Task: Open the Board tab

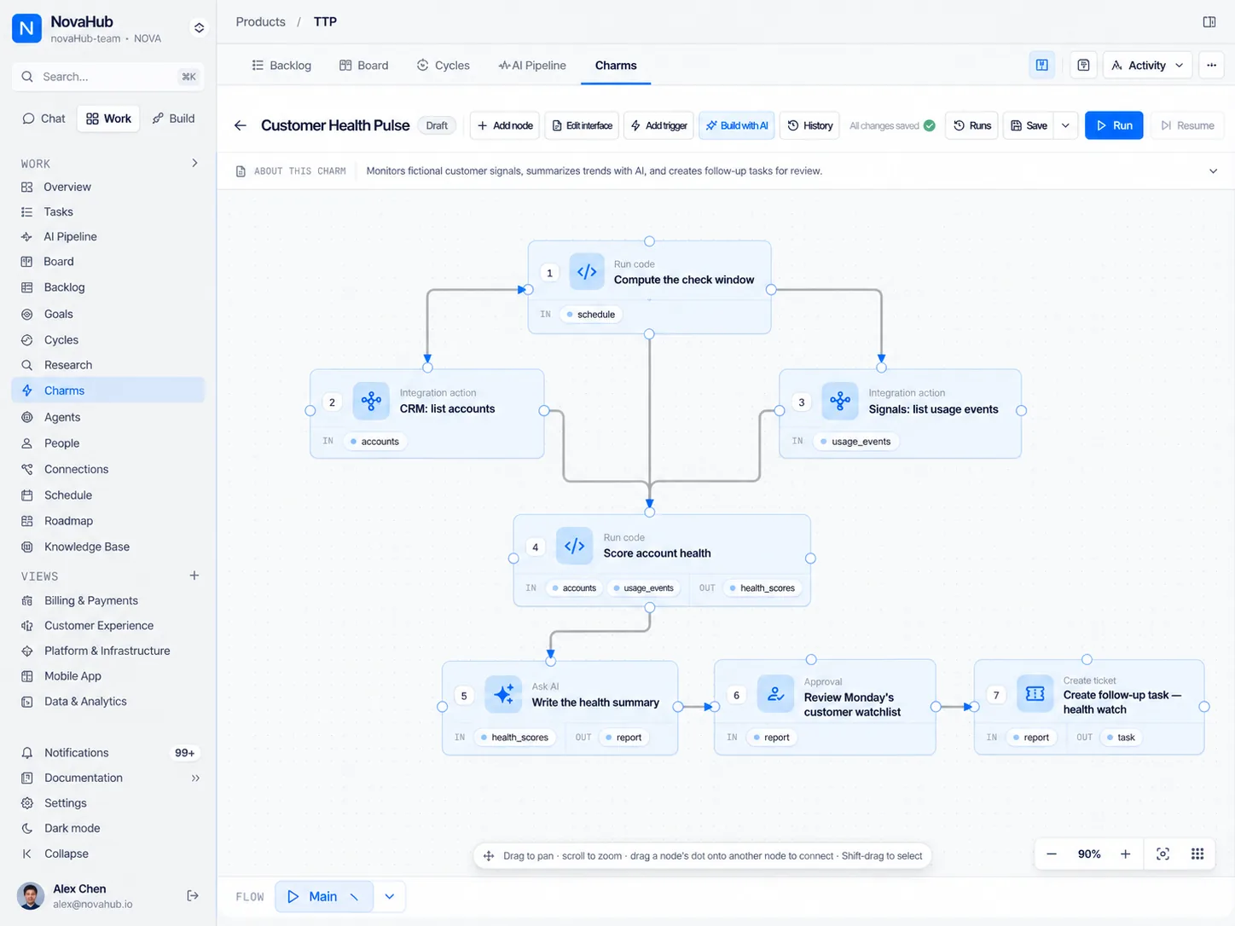Action: coord(364,66)
